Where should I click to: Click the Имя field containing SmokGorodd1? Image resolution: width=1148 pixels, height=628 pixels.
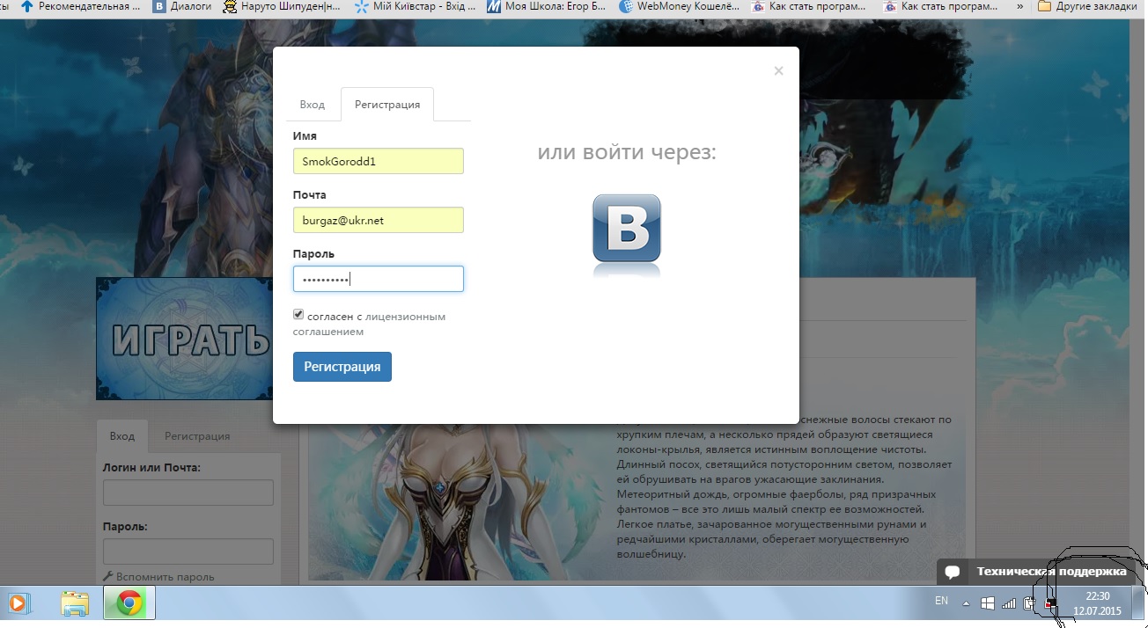[379, 161]
